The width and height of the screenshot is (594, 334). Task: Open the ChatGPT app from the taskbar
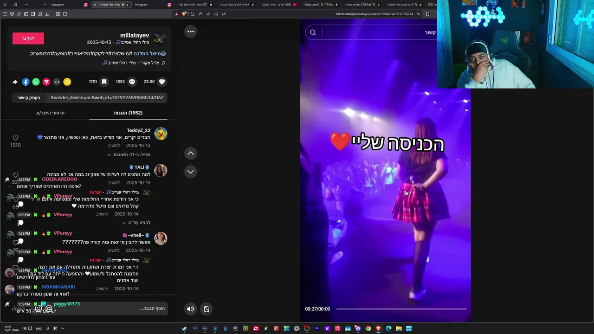[297, 328]
